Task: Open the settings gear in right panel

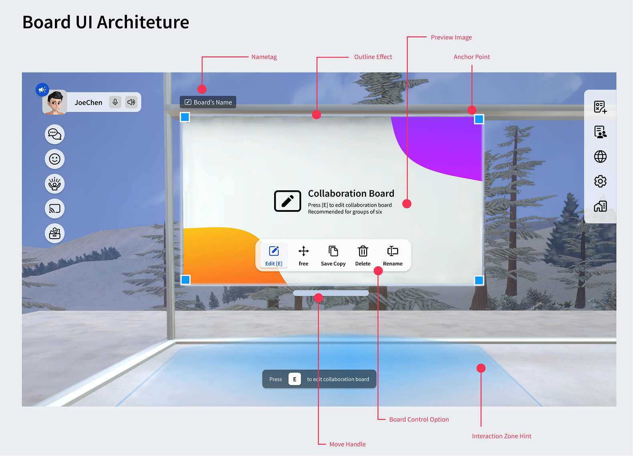Action: [600, 181]
